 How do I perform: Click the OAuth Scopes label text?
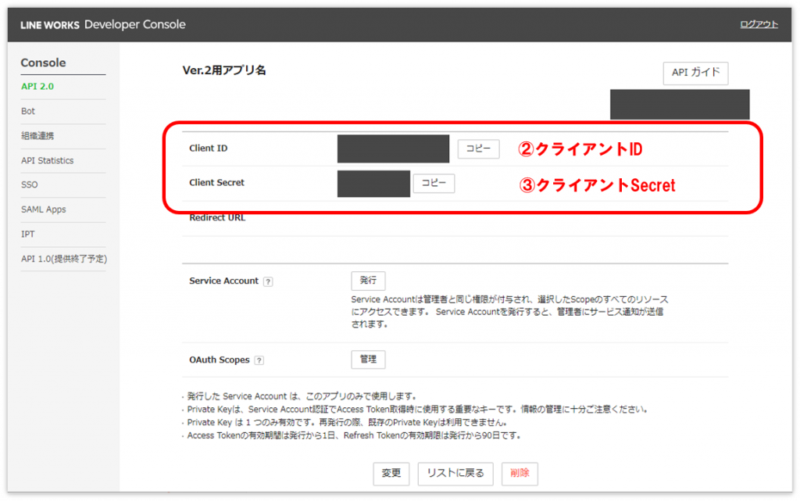[220, 360]
